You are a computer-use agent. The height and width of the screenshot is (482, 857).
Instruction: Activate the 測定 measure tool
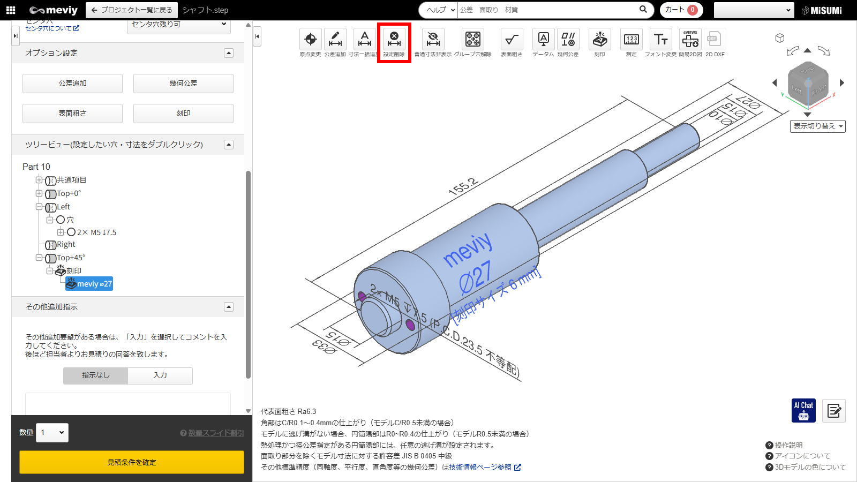631,40
